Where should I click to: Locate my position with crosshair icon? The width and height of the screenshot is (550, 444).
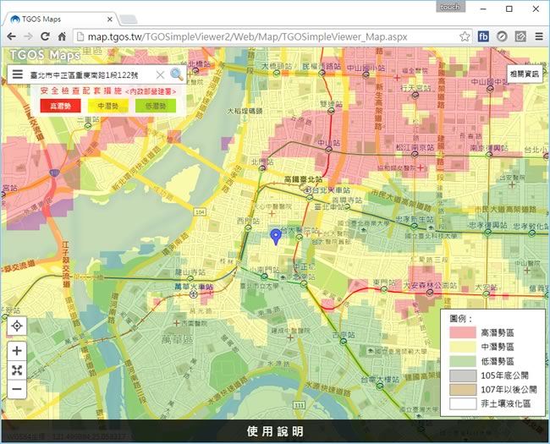point(17,326)
